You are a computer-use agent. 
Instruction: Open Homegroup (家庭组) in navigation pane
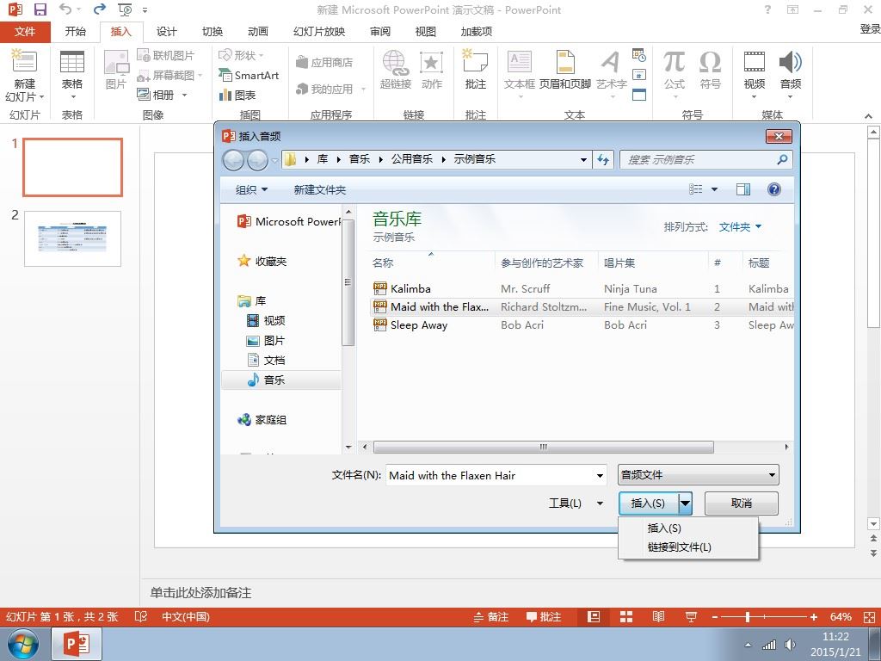[262, 419]
